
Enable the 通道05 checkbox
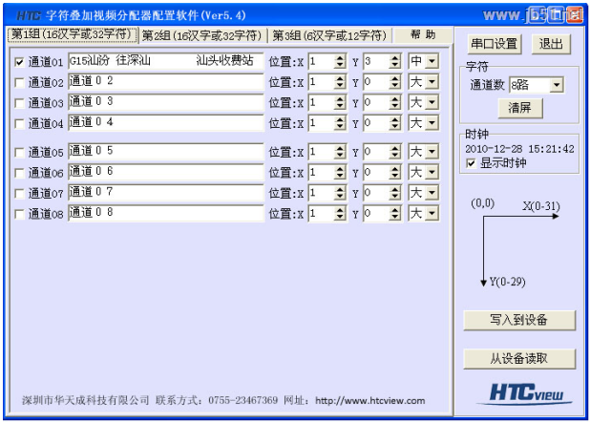19,153
